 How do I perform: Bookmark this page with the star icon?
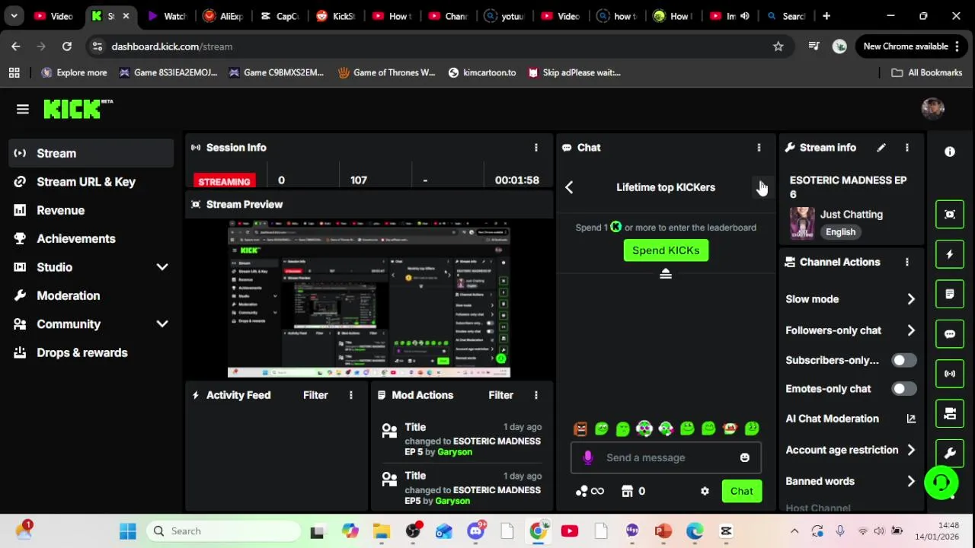point(778,46)
